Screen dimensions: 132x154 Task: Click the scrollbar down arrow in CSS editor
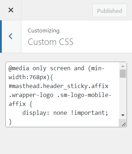point(123,115)
